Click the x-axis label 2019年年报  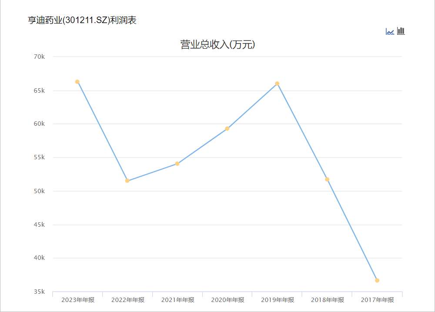pyautogui.click(x=278, y=300)
